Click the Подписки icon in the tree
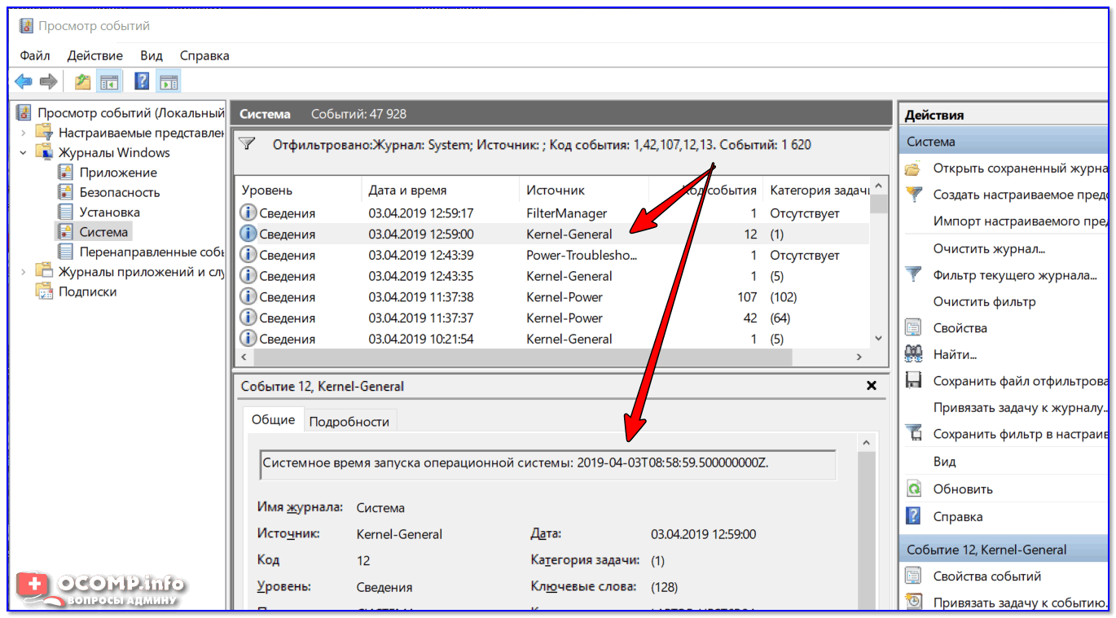Image resolution: width=1116 pixels, height=618 pixels. (45, 291)
